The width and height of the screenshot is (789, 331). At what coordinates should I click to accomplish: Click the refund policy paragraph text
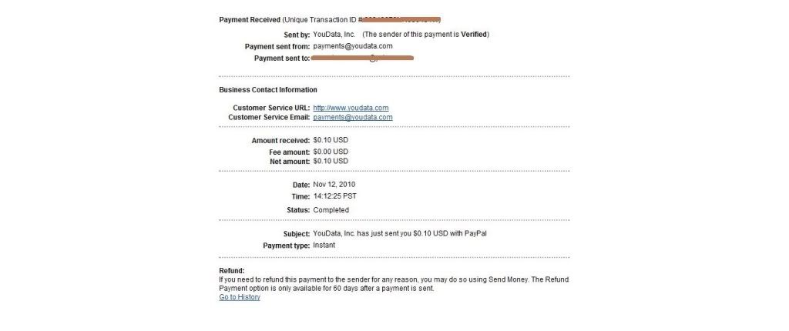click(x=394, y=284)
